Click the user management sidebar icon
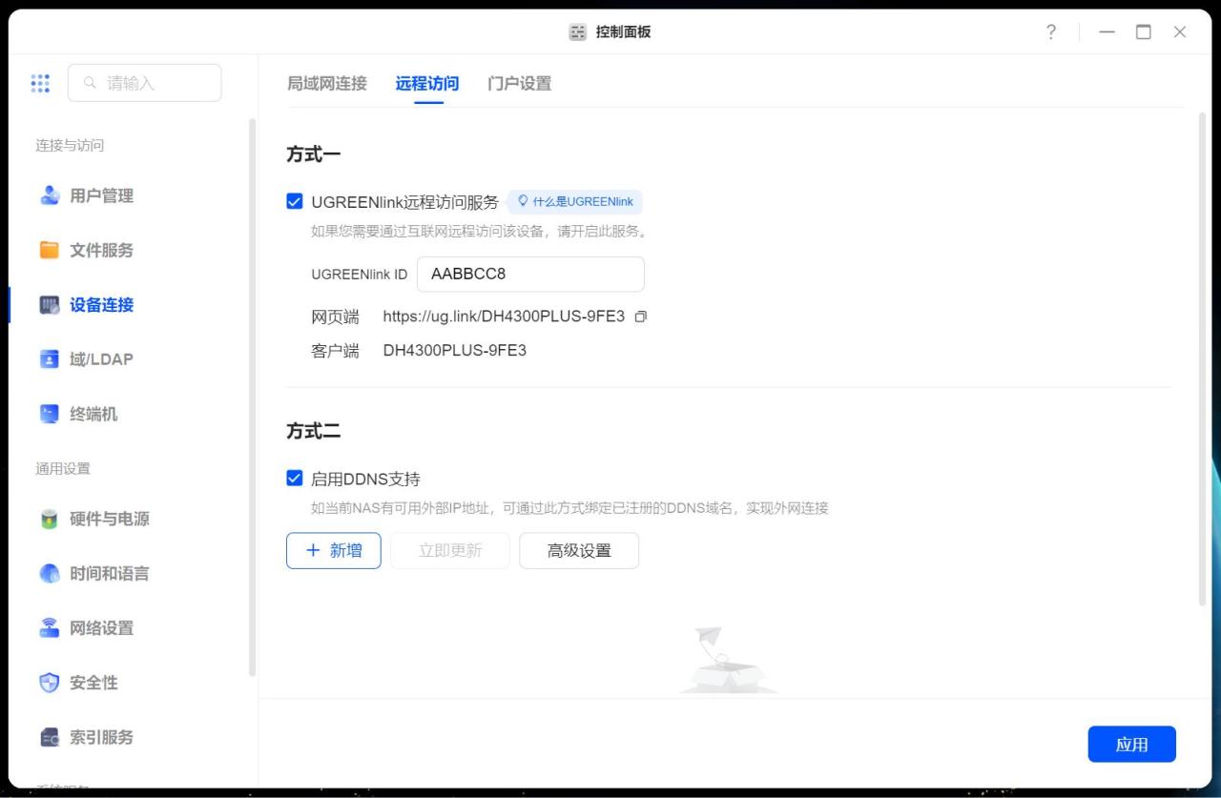 click(x=50, y=195)
